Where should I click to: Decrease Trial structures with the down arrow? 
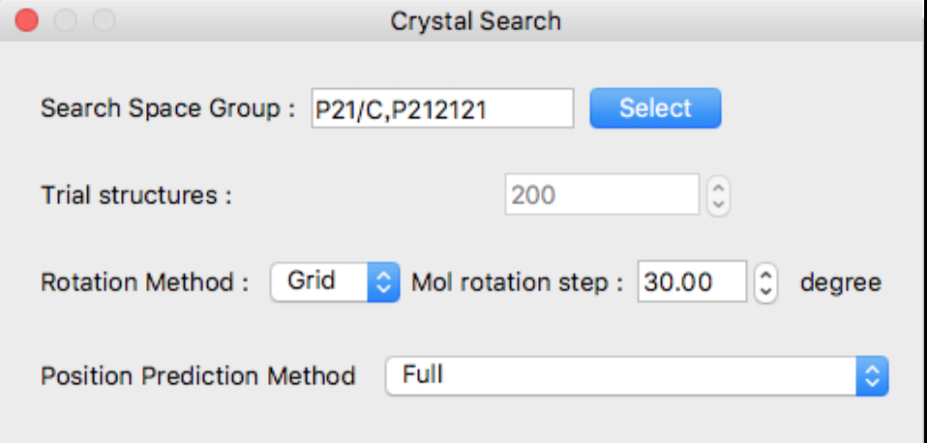click(x=718, y=204)
